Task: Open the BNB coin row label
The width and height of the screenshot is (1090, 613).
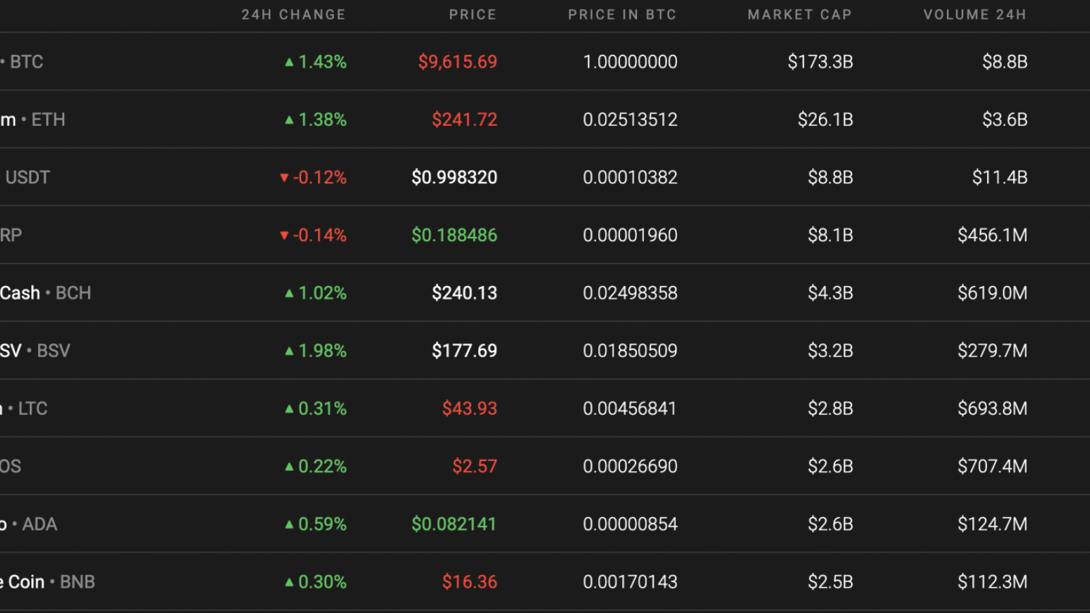Action: (x=78, y=582)
